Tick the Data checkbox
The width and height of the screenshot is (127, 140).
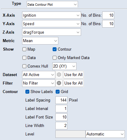[24, 58]
